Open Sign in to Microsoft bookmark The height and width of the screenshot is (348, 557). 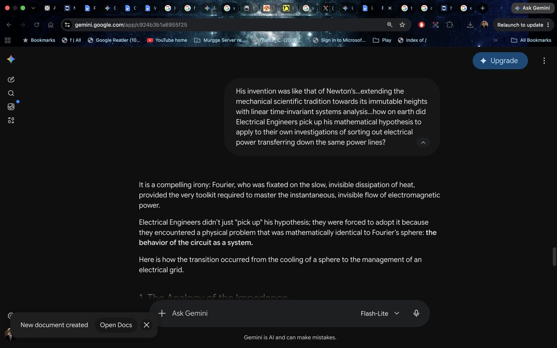click(339, 40)
